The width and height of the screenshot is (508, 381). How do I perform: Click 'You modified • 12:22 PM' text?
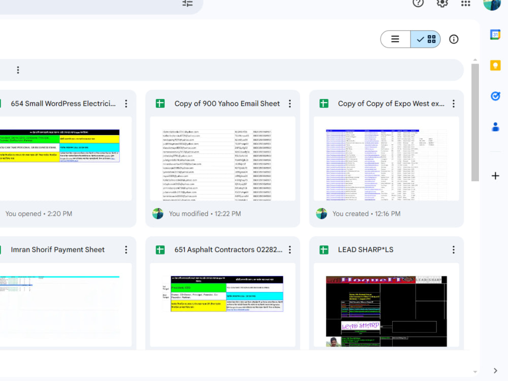pyautogui.click(x=205, y=214)
